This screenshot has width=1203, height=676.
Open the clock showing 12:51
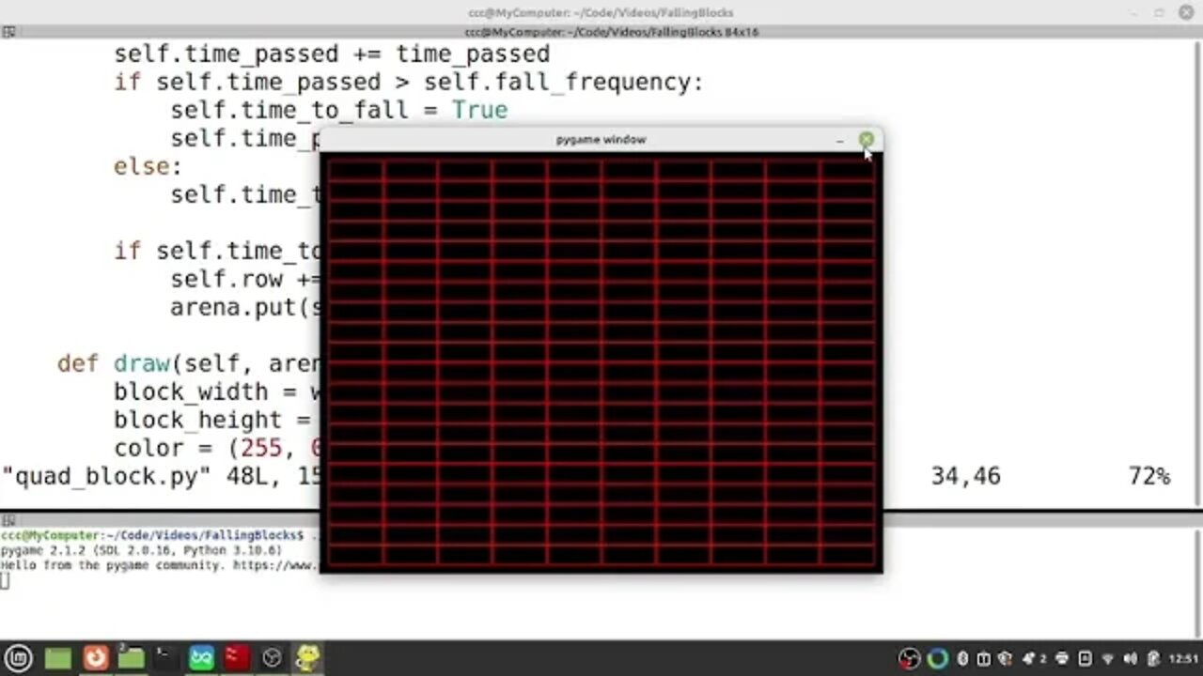(1182, 659)
